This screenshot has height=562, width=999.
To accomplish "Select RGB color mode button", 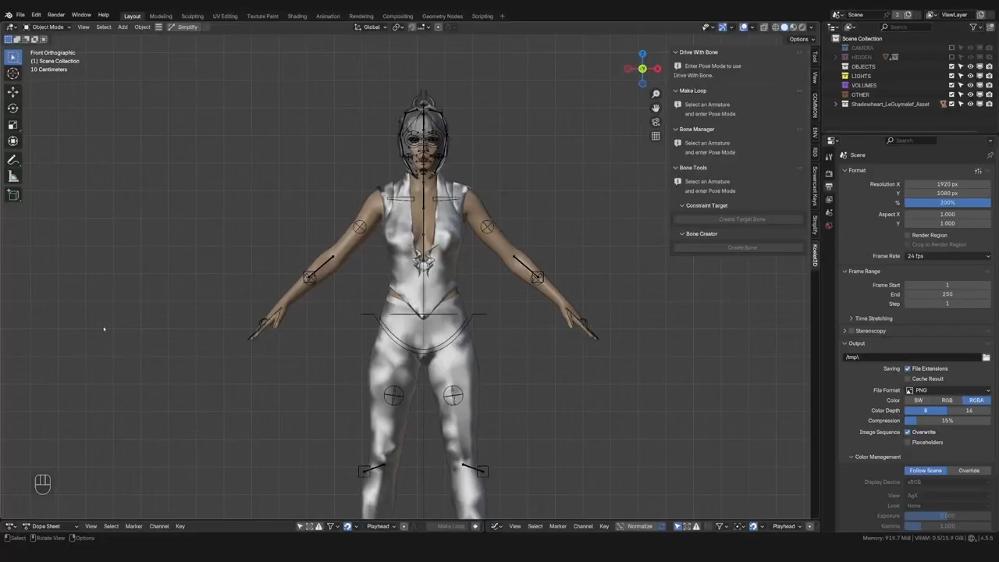I will coord(947,400).
